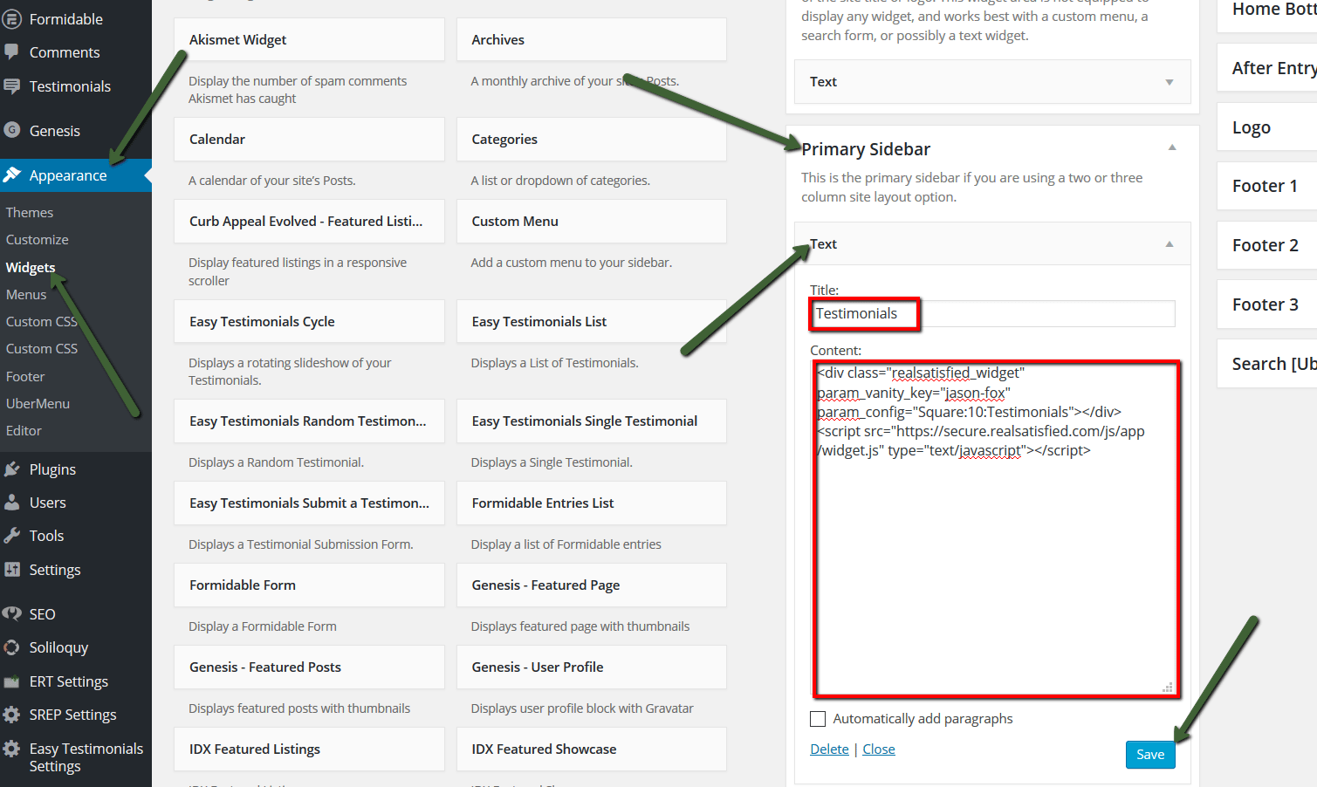Open the Footer submenu item
This screenshot has width=1317, height=787.
coord(25,377)
